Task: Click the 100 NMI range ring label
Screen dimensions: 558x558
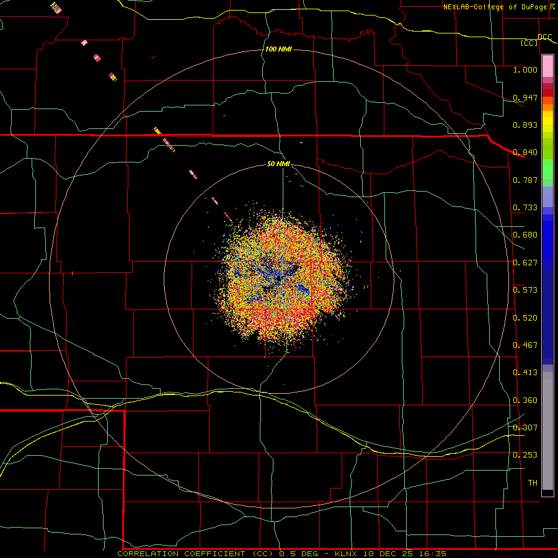Action: click(278, 49)
